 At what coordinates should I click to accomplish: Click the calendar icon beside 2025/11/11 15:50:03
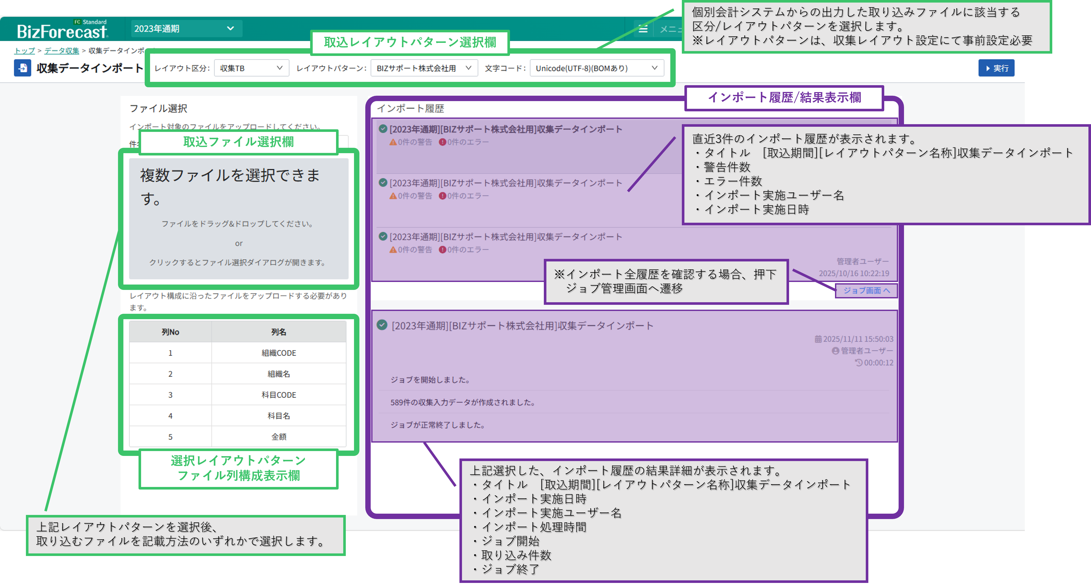(818, 339)
